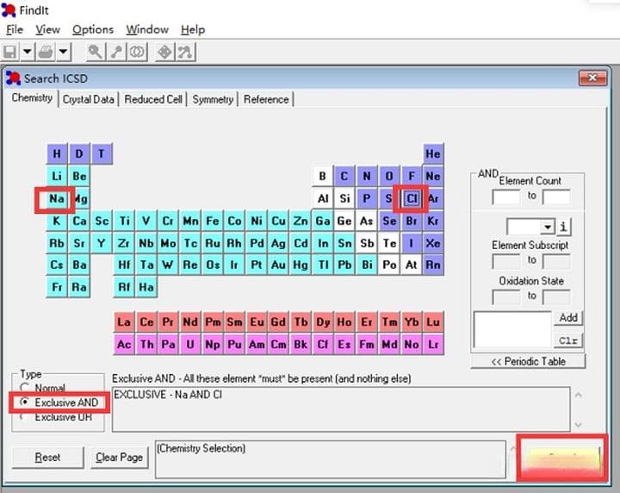Screen dimensions: 620x493
Task: Select the Chemistry tab
Action: [32, 97]
